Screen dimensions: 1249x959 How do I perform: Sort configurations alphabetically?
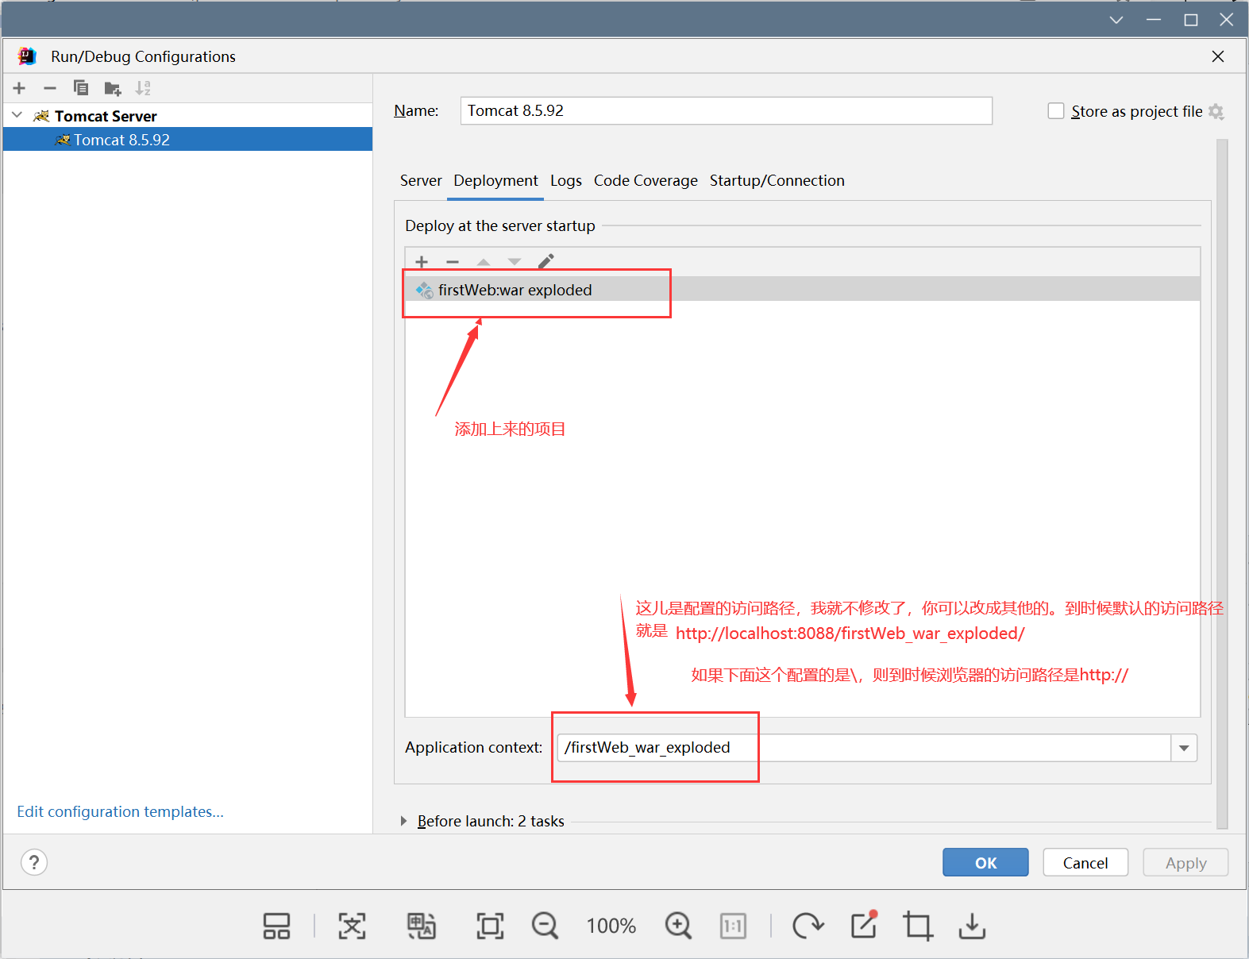pos(143,88)
